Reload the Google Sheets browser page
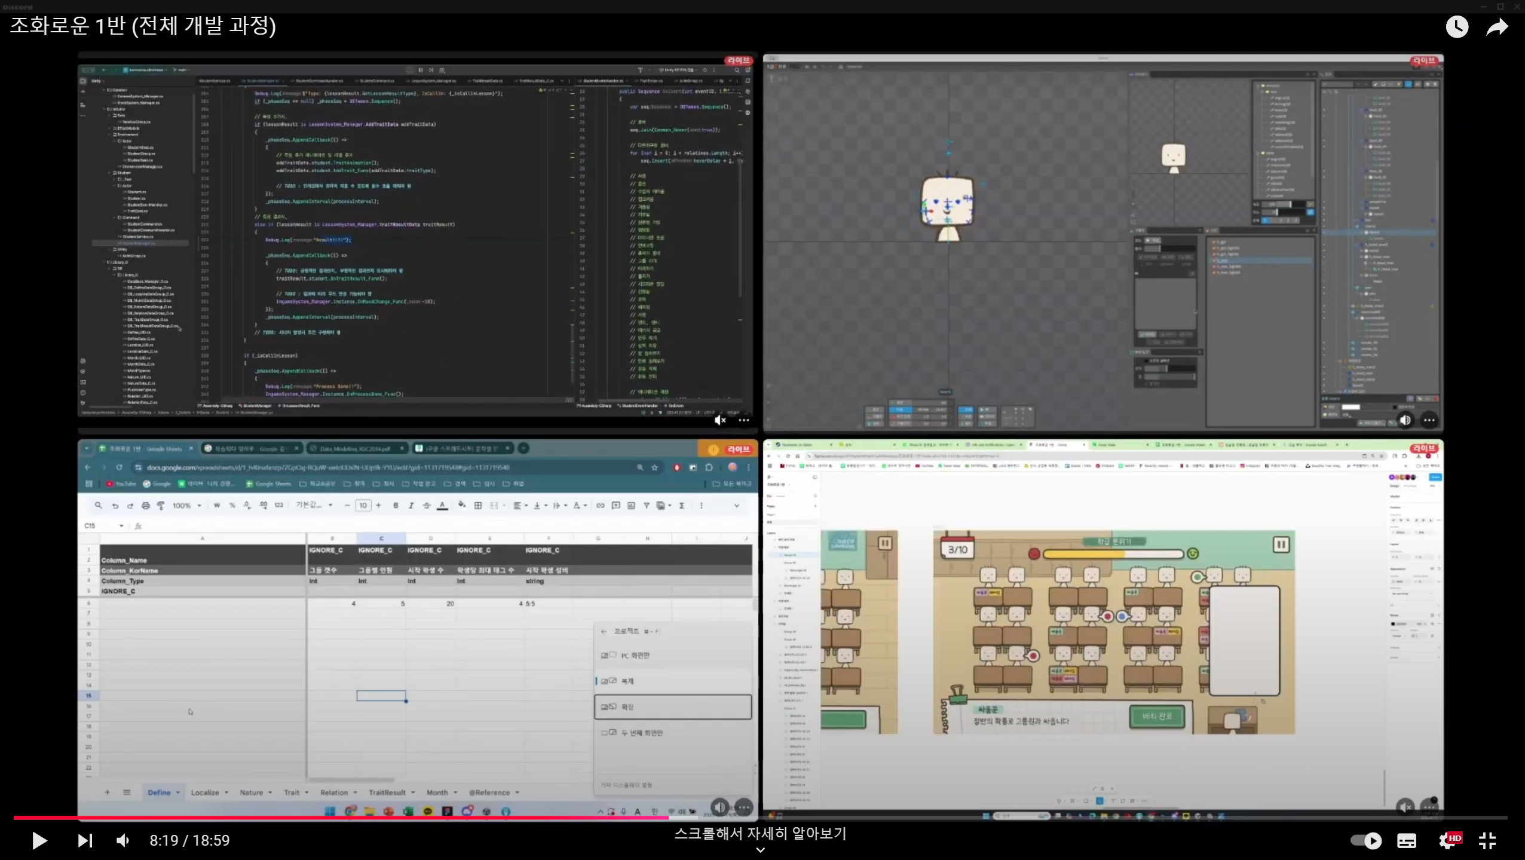This screenshot has width=1525, height=860. 119,467
